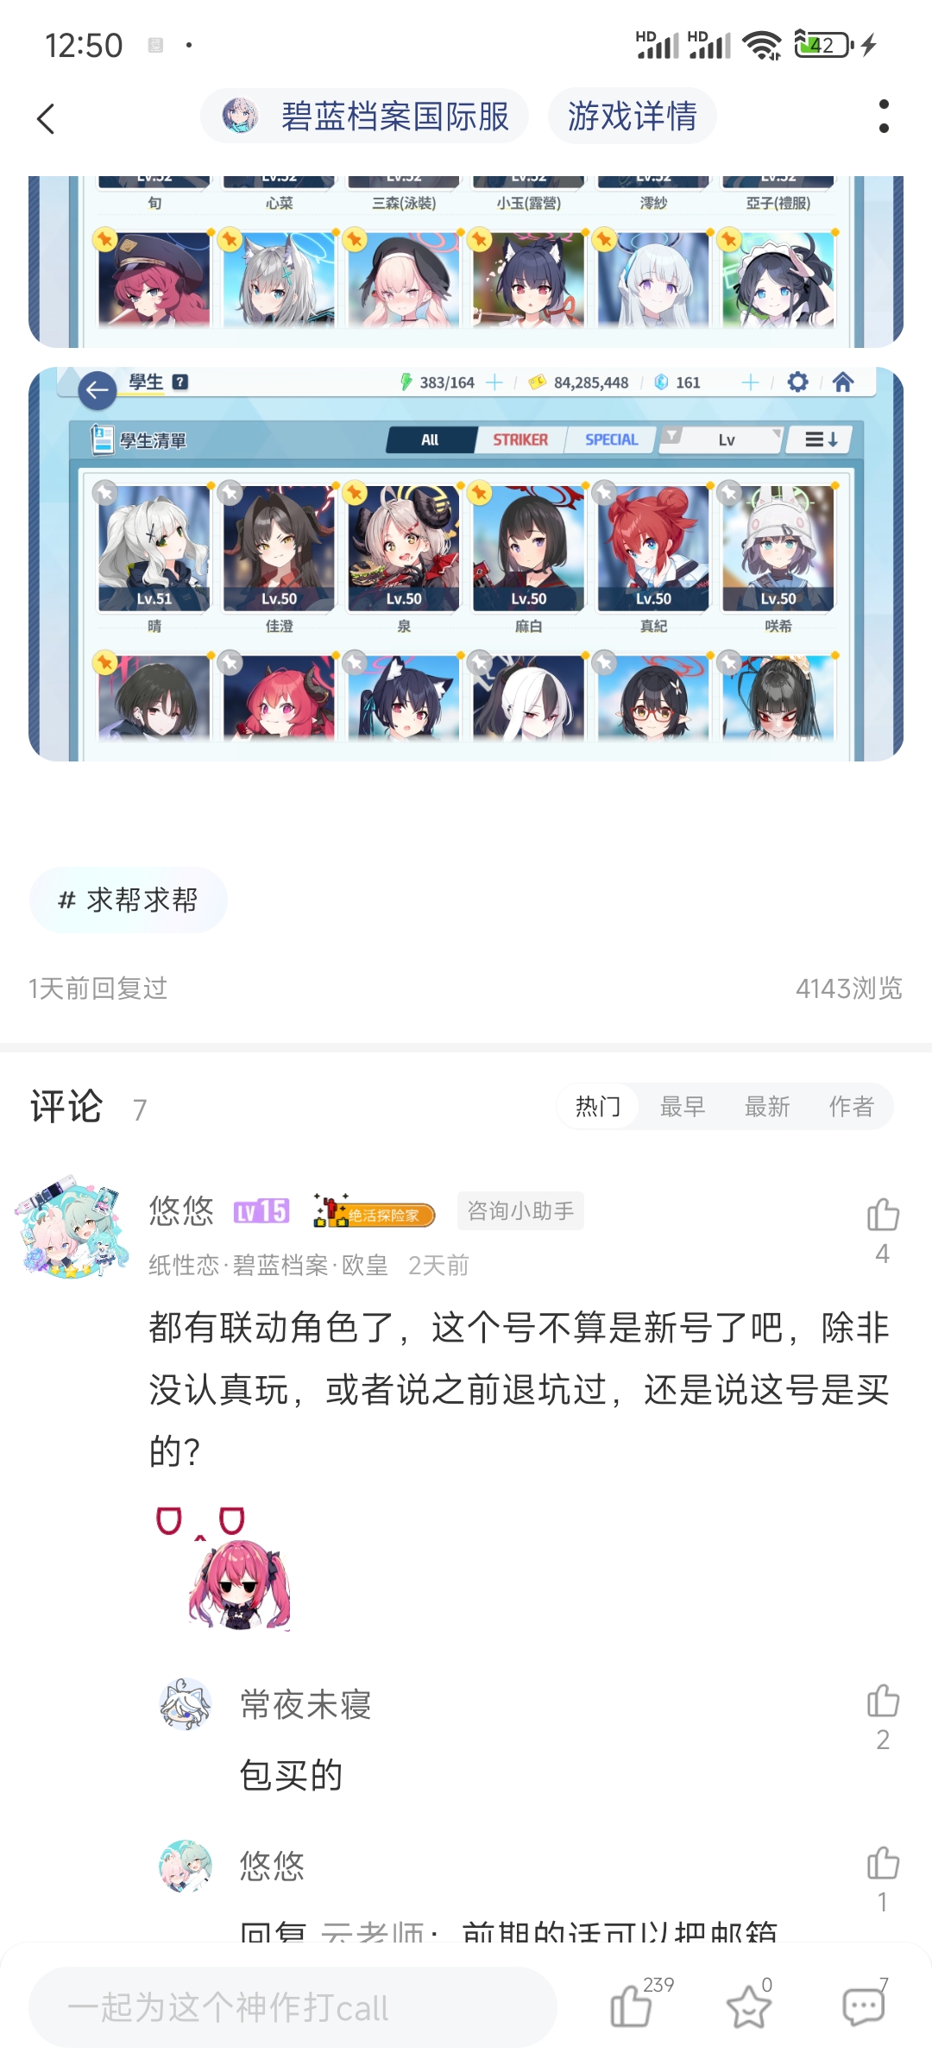Like 常夜未寝's reply 包买的
This screenshot has width=932, height=2072.
click(883, 1701)
